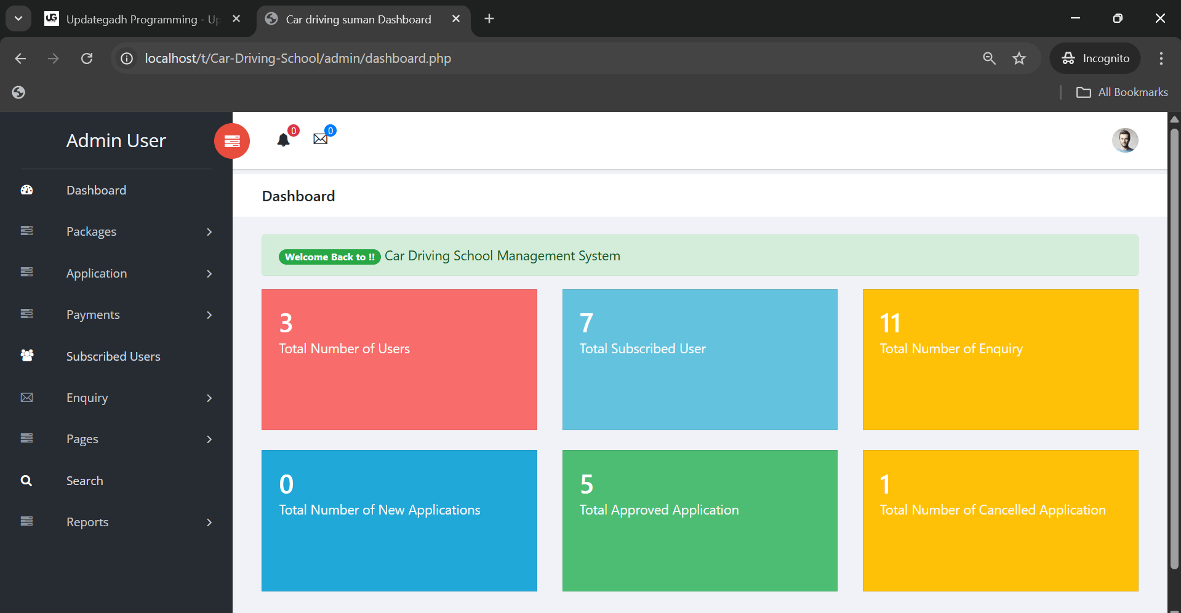Go to the Pages section
The image size is (1181, 613).
(82, 439)
